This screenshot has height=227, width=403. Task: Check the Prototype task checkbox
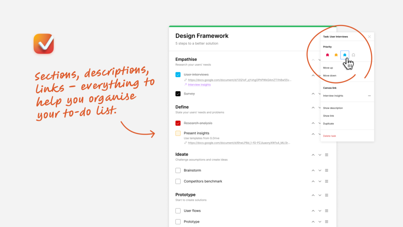(x=178, y=221)
